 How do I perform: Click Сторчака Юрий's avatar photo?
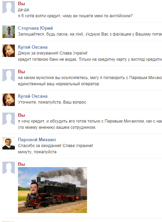[x=9, y=32]
